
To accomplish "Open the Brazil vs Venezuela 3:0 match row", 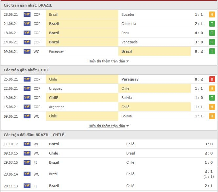I will 109,42.
